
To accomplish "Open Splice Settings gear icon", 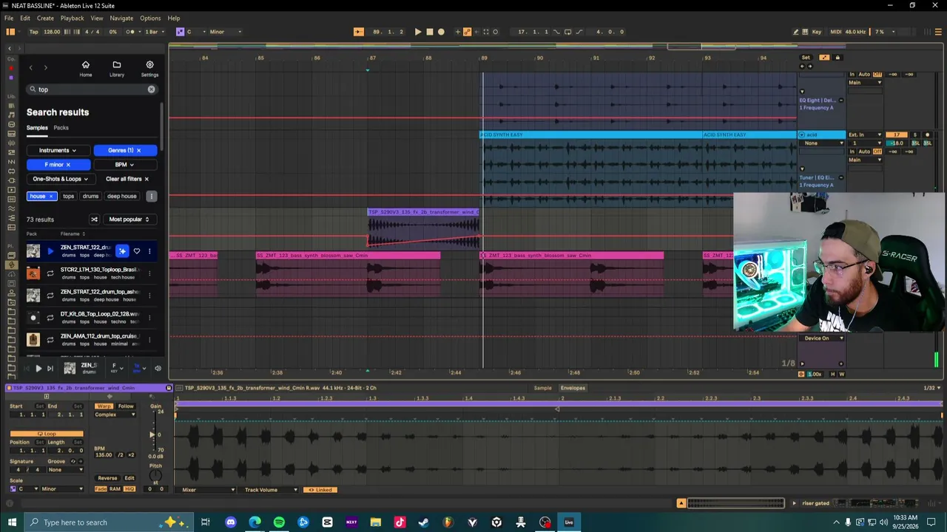I will click(149, 69).
